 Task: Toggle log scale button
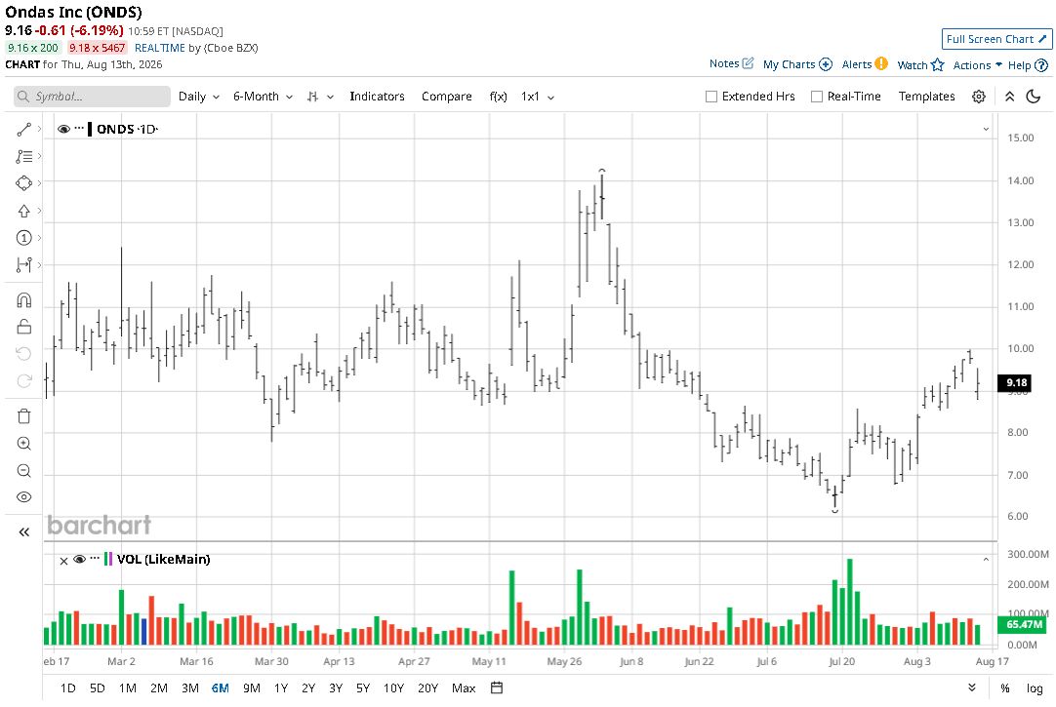click(x=1034, y=687)
